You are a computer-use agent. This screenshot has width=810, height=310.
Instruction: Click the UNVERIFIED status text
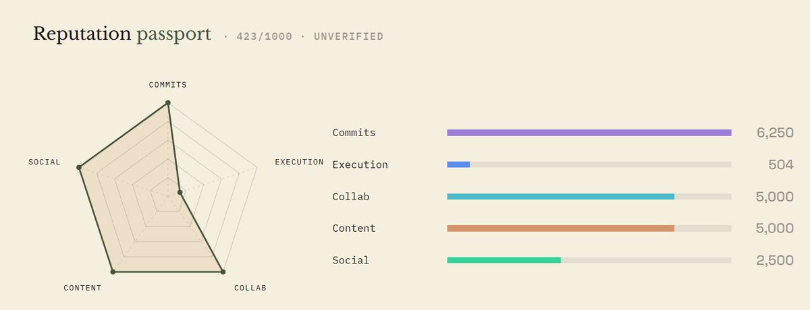tap(348, 36)
